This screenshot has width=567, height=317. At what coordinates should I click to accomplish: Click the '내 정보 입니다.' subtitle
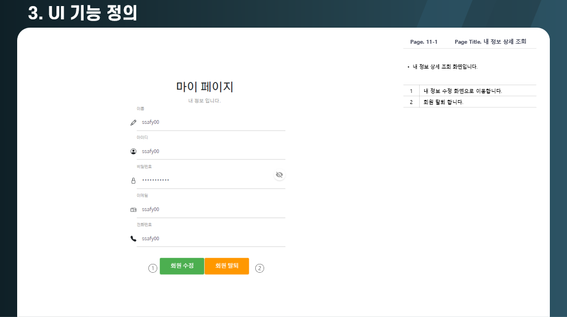pyautogui.click(x=204, y=101)
